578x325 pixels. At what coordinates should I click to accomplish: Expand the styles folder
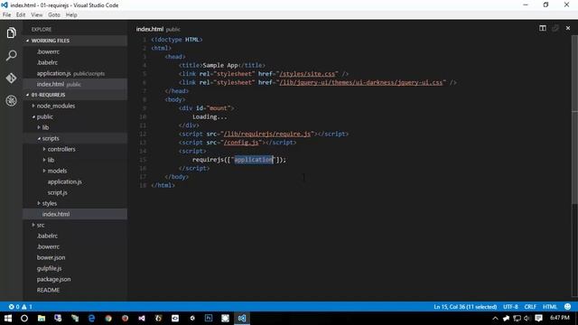75,203
